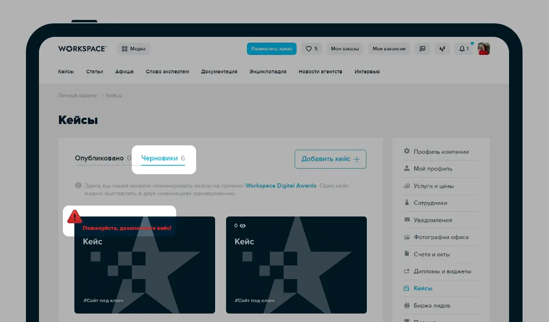Click the icon beside Сотрудники
This screenshot has height=322, width=549.
[x=406, y=203]
